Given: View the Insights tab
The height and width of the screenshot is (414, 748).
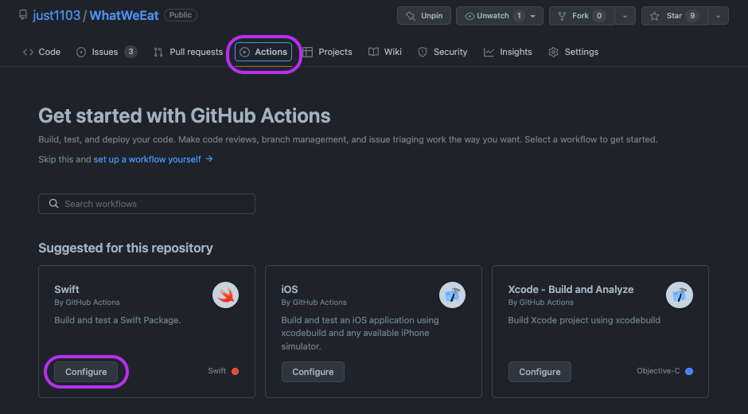Looking at the screenshot, I should coord(508,52).
